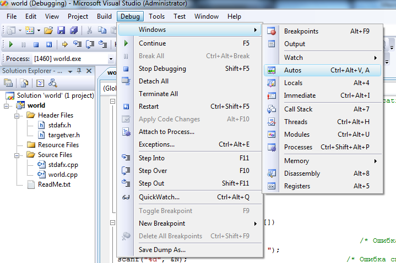Click the Stop Debugging toolbar icon
Viewport: 396px width, 263px height.
(36, 44)
